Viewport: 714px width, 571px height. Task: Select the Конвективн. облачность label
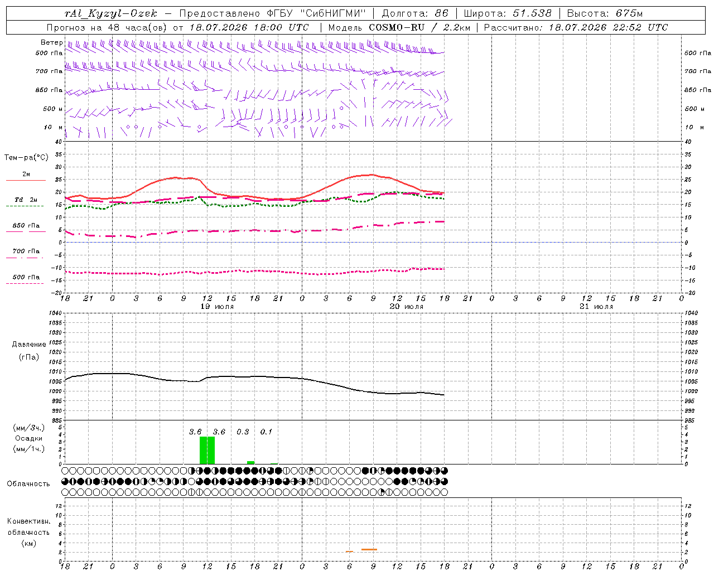(28, 532)
